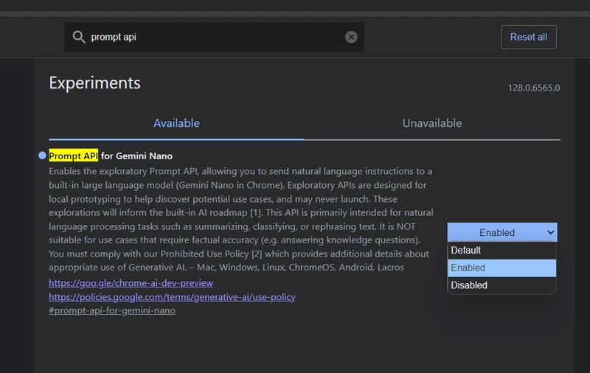Screen dimensions: 590x373
Task: Open the chrome-ai-dev-preview link
Action: [x=131, y=283]
